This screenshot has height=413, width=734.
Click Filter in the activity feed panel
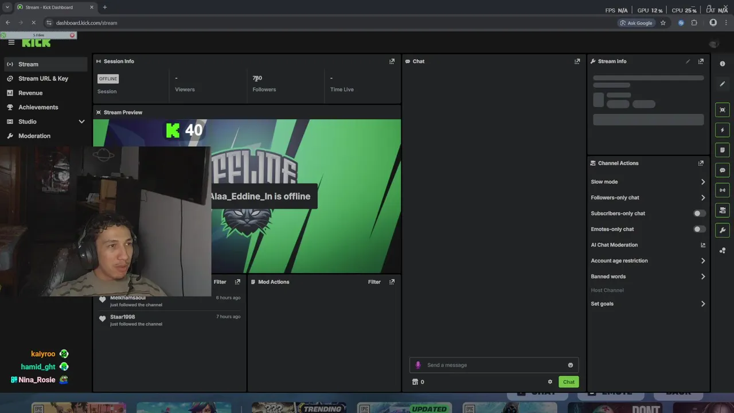(220, 282)
